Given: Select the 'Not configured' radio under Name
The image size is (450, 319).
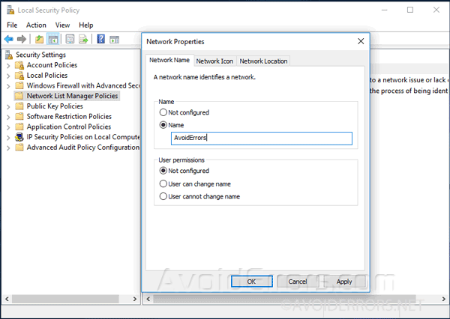Looking at the screenshot, I should (x=164, y=112).
